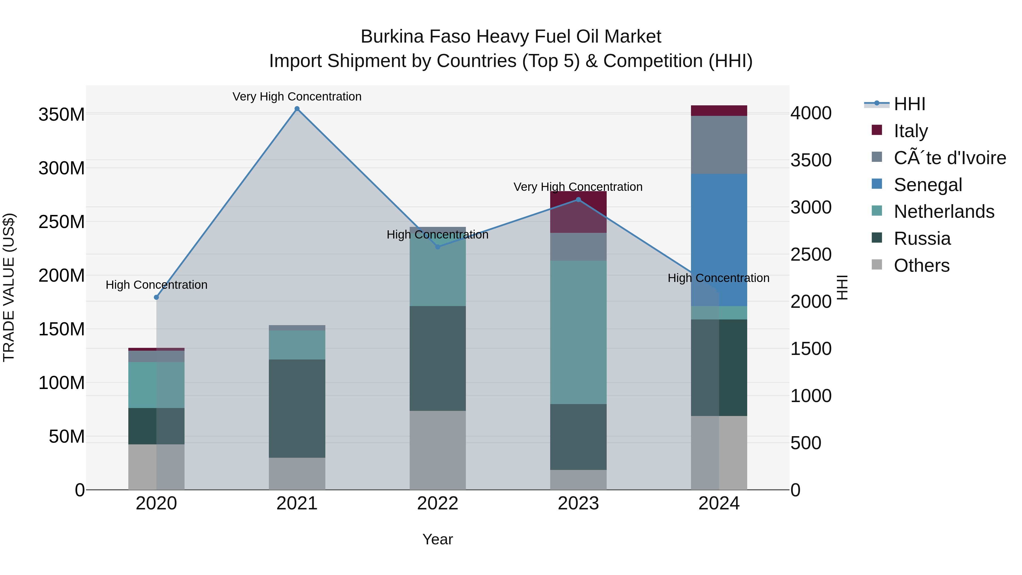Click the Russia segment in 2021 bar
Image resolution: width=1022 pixels, height=575 pixels.
coord(297,409)
